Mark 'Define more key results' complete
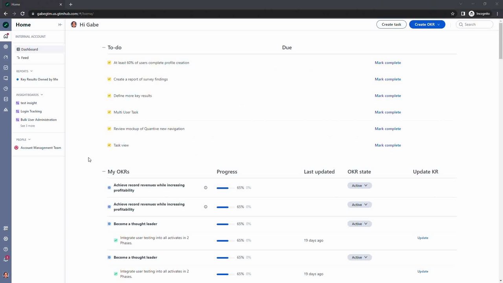 coord(387,96)
